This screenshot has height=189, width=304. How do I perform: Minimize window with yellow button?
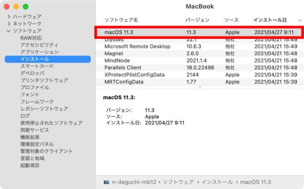pos(16,7)
